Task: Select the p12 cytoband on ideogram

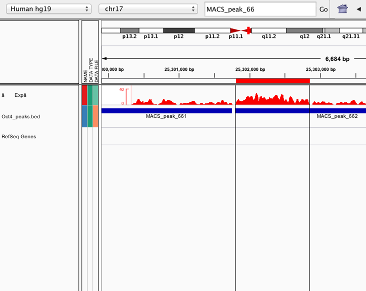Action: click(x=179, y=30)
